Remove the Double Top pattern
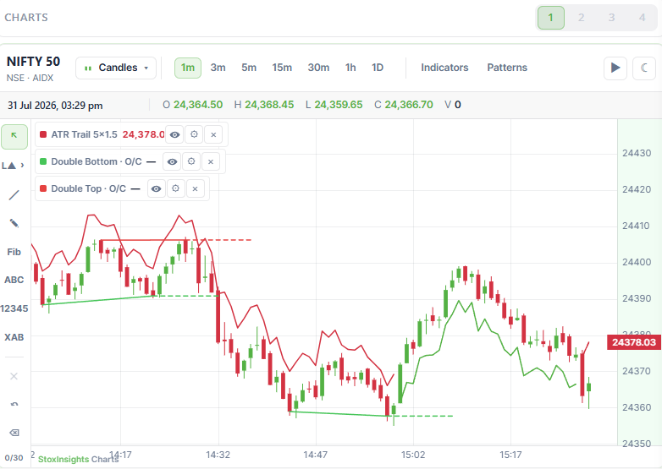Screen dimensions: 662x469 (195, 188)
